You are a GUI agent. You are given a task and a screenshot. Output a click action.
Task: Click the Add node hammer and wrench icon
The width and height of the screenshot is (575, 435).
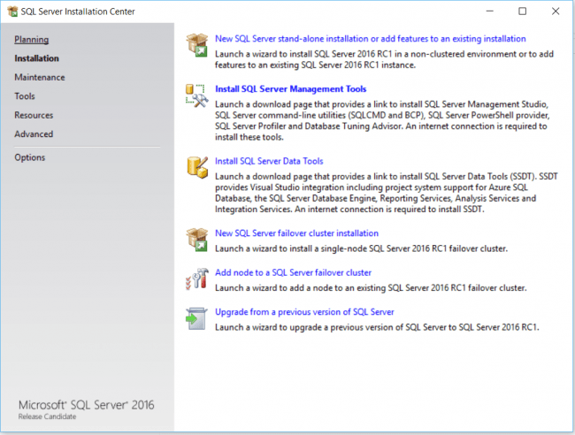click(197, 279)
